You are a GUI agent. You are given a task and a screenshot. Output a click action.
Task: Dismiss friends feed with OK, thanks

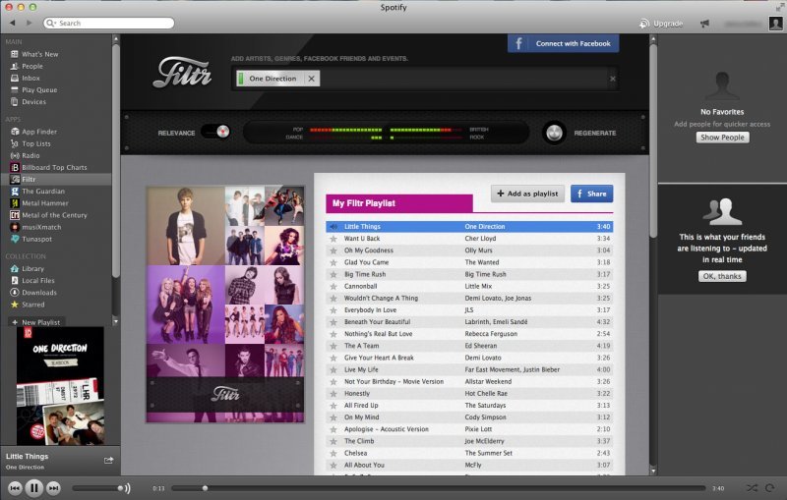coord(722,276)
